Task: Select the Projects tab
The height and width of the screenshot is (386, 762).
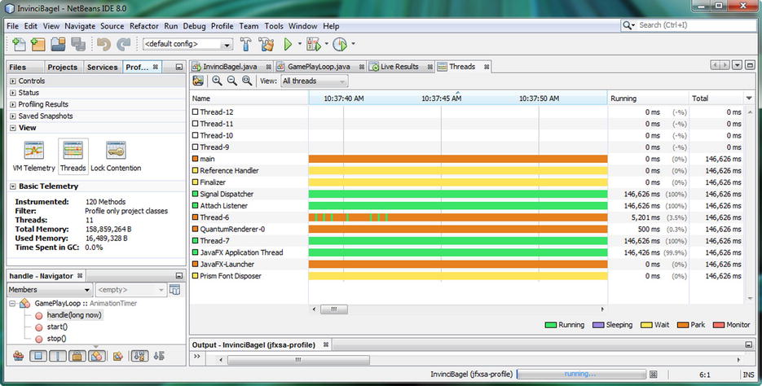Action: pos(62,67)
